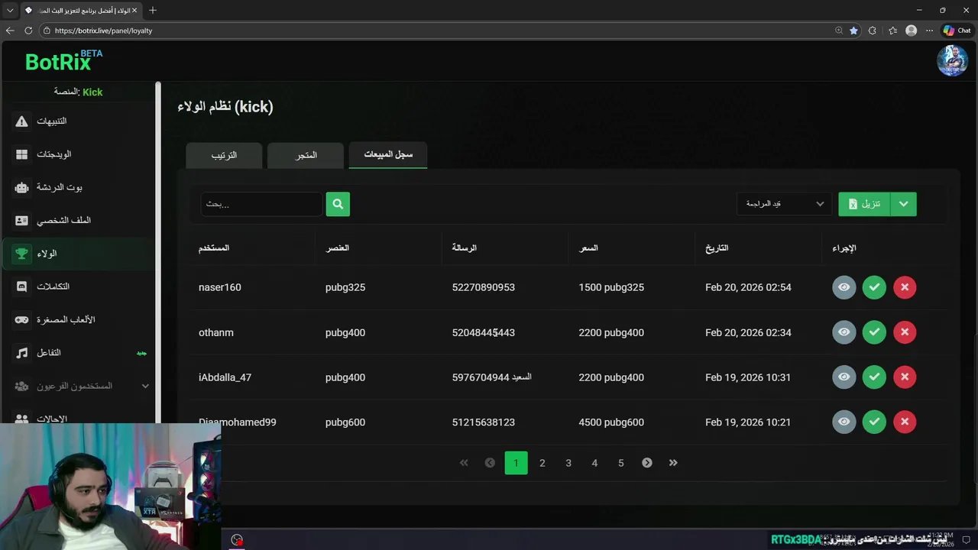Go to next page arrow
978x550 pixels.
pyautogui.click(x=647, y=463)
